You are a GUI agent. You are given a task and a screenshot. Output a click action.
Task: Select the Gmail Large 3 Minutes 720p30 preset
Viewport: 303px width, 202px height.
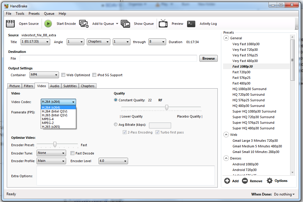[x=255, y=141]
